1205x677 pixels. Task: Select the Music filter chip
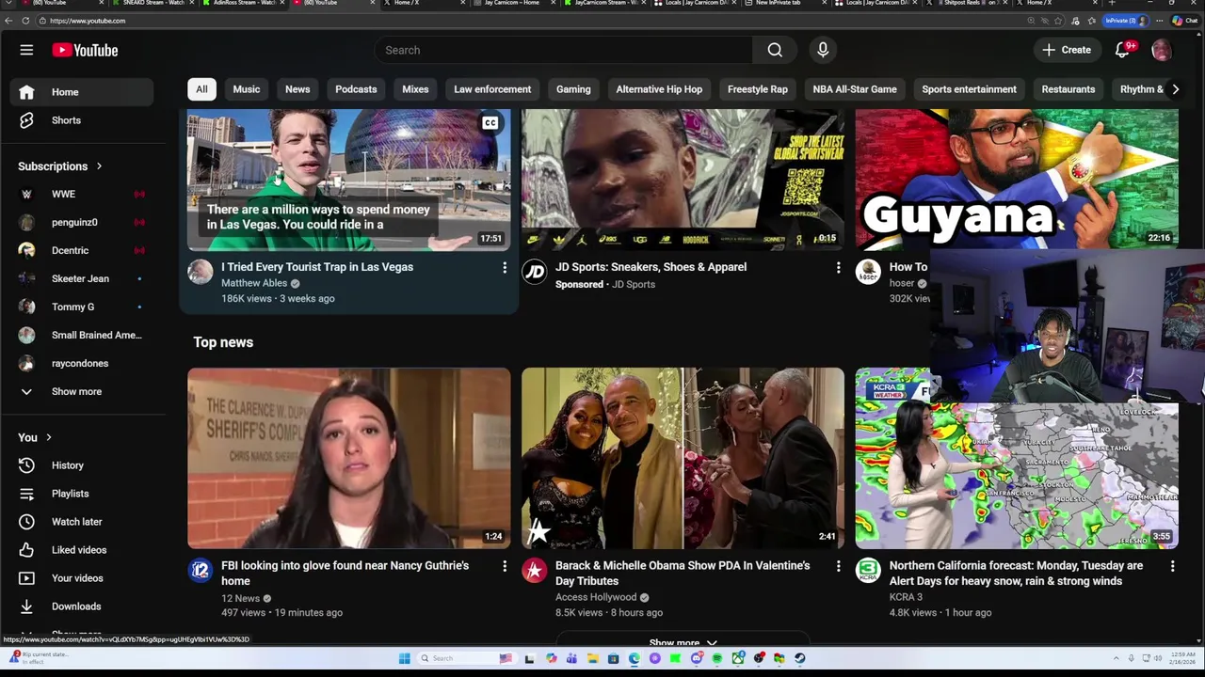[x=247, y=89]
